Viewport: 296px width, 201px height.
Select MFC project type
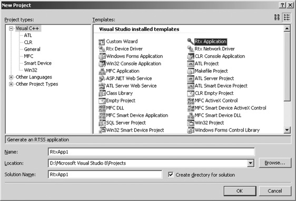point(28,56)
